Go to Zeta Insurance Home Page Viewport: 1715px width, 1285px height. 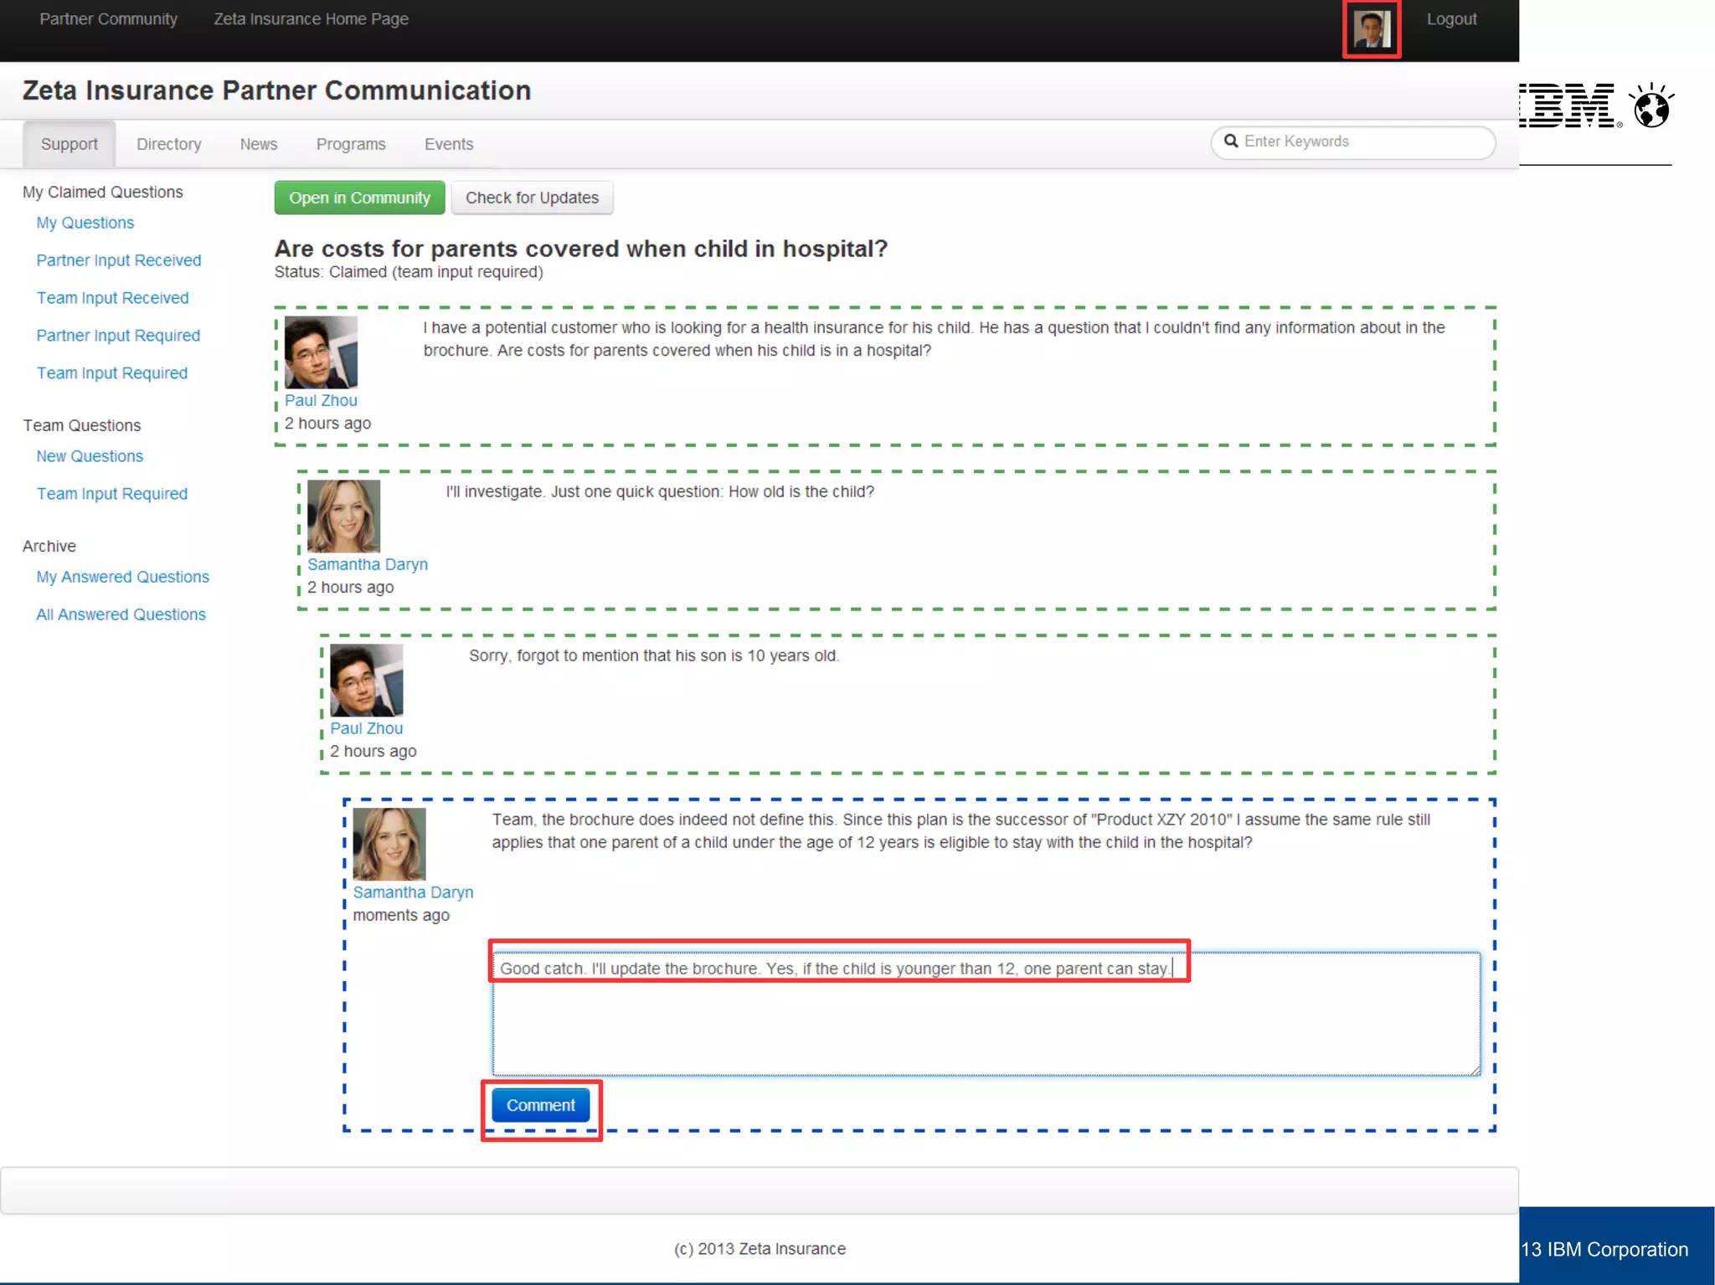click(311, 19)
